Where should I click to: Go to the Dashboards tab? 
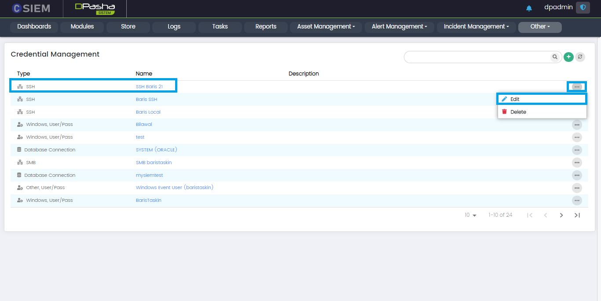34,27
